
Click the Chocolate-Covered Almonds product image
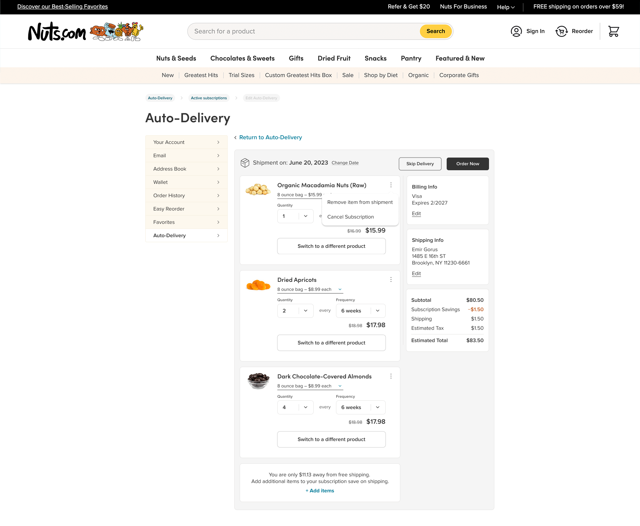pyautogui.click(x=258, y=381)
